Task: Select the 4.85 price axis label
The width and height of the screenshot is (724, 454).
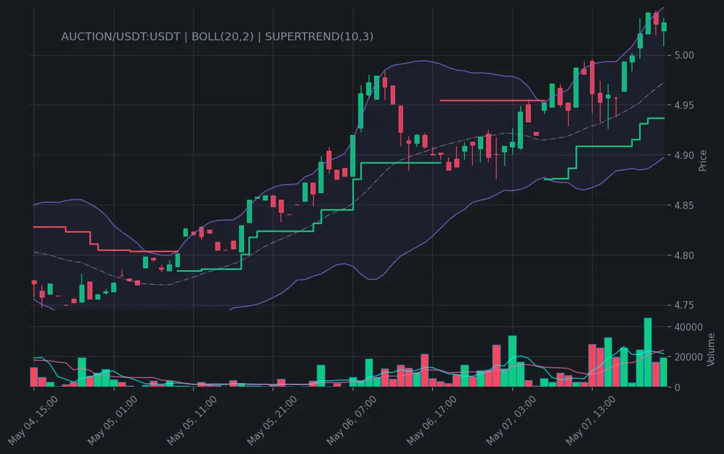Action: [x=684, y=205]
